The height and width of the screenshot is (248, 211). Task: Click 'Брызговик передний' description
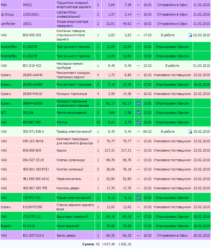(x=72, y=217)
